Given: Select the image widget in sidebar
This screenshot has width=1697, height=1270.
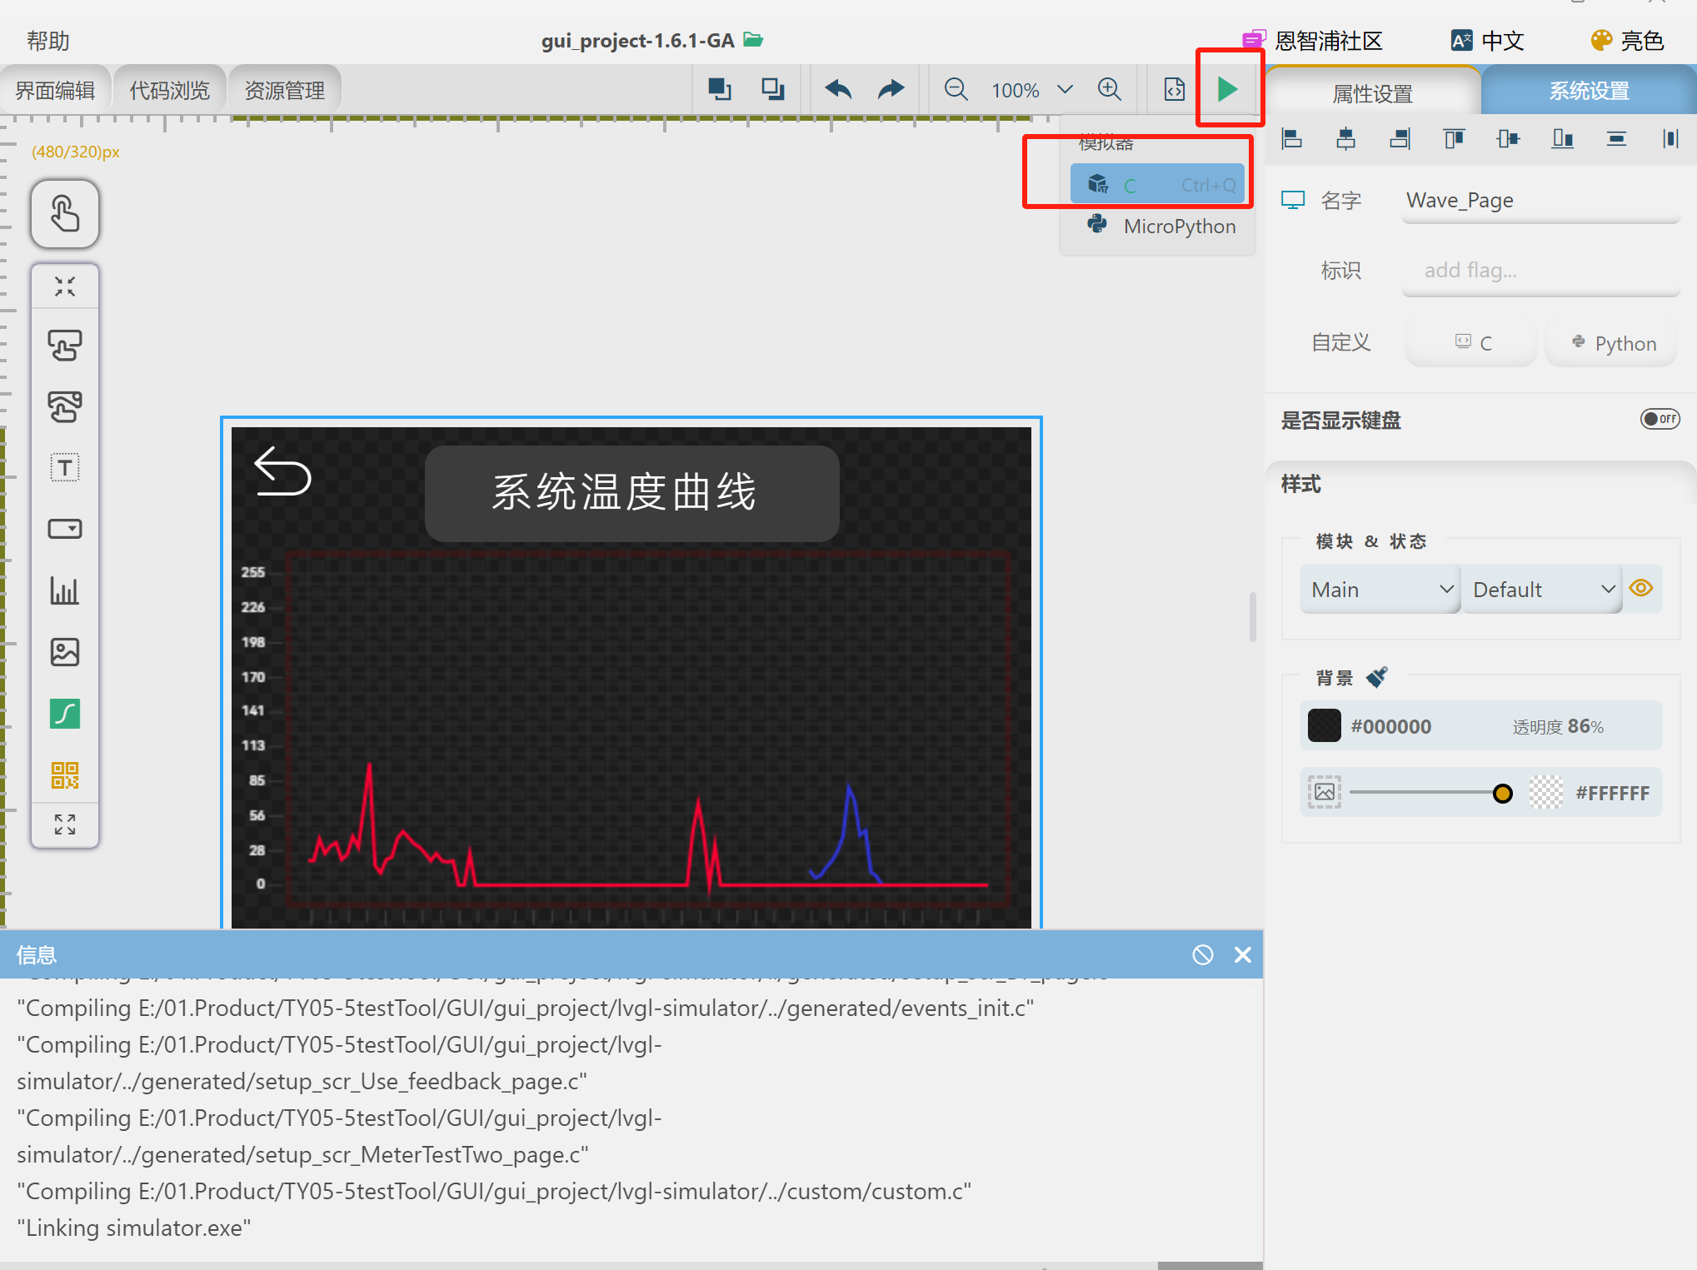Looking at the screenshot, I should coord(65,652).
